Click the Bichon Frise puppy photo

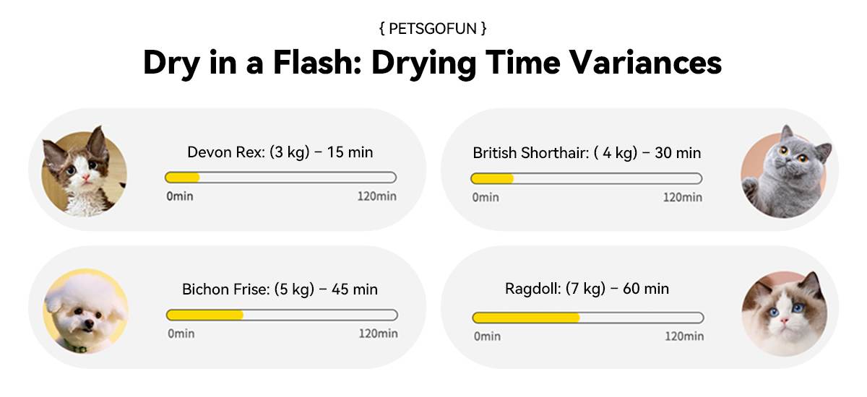(85, 311)
